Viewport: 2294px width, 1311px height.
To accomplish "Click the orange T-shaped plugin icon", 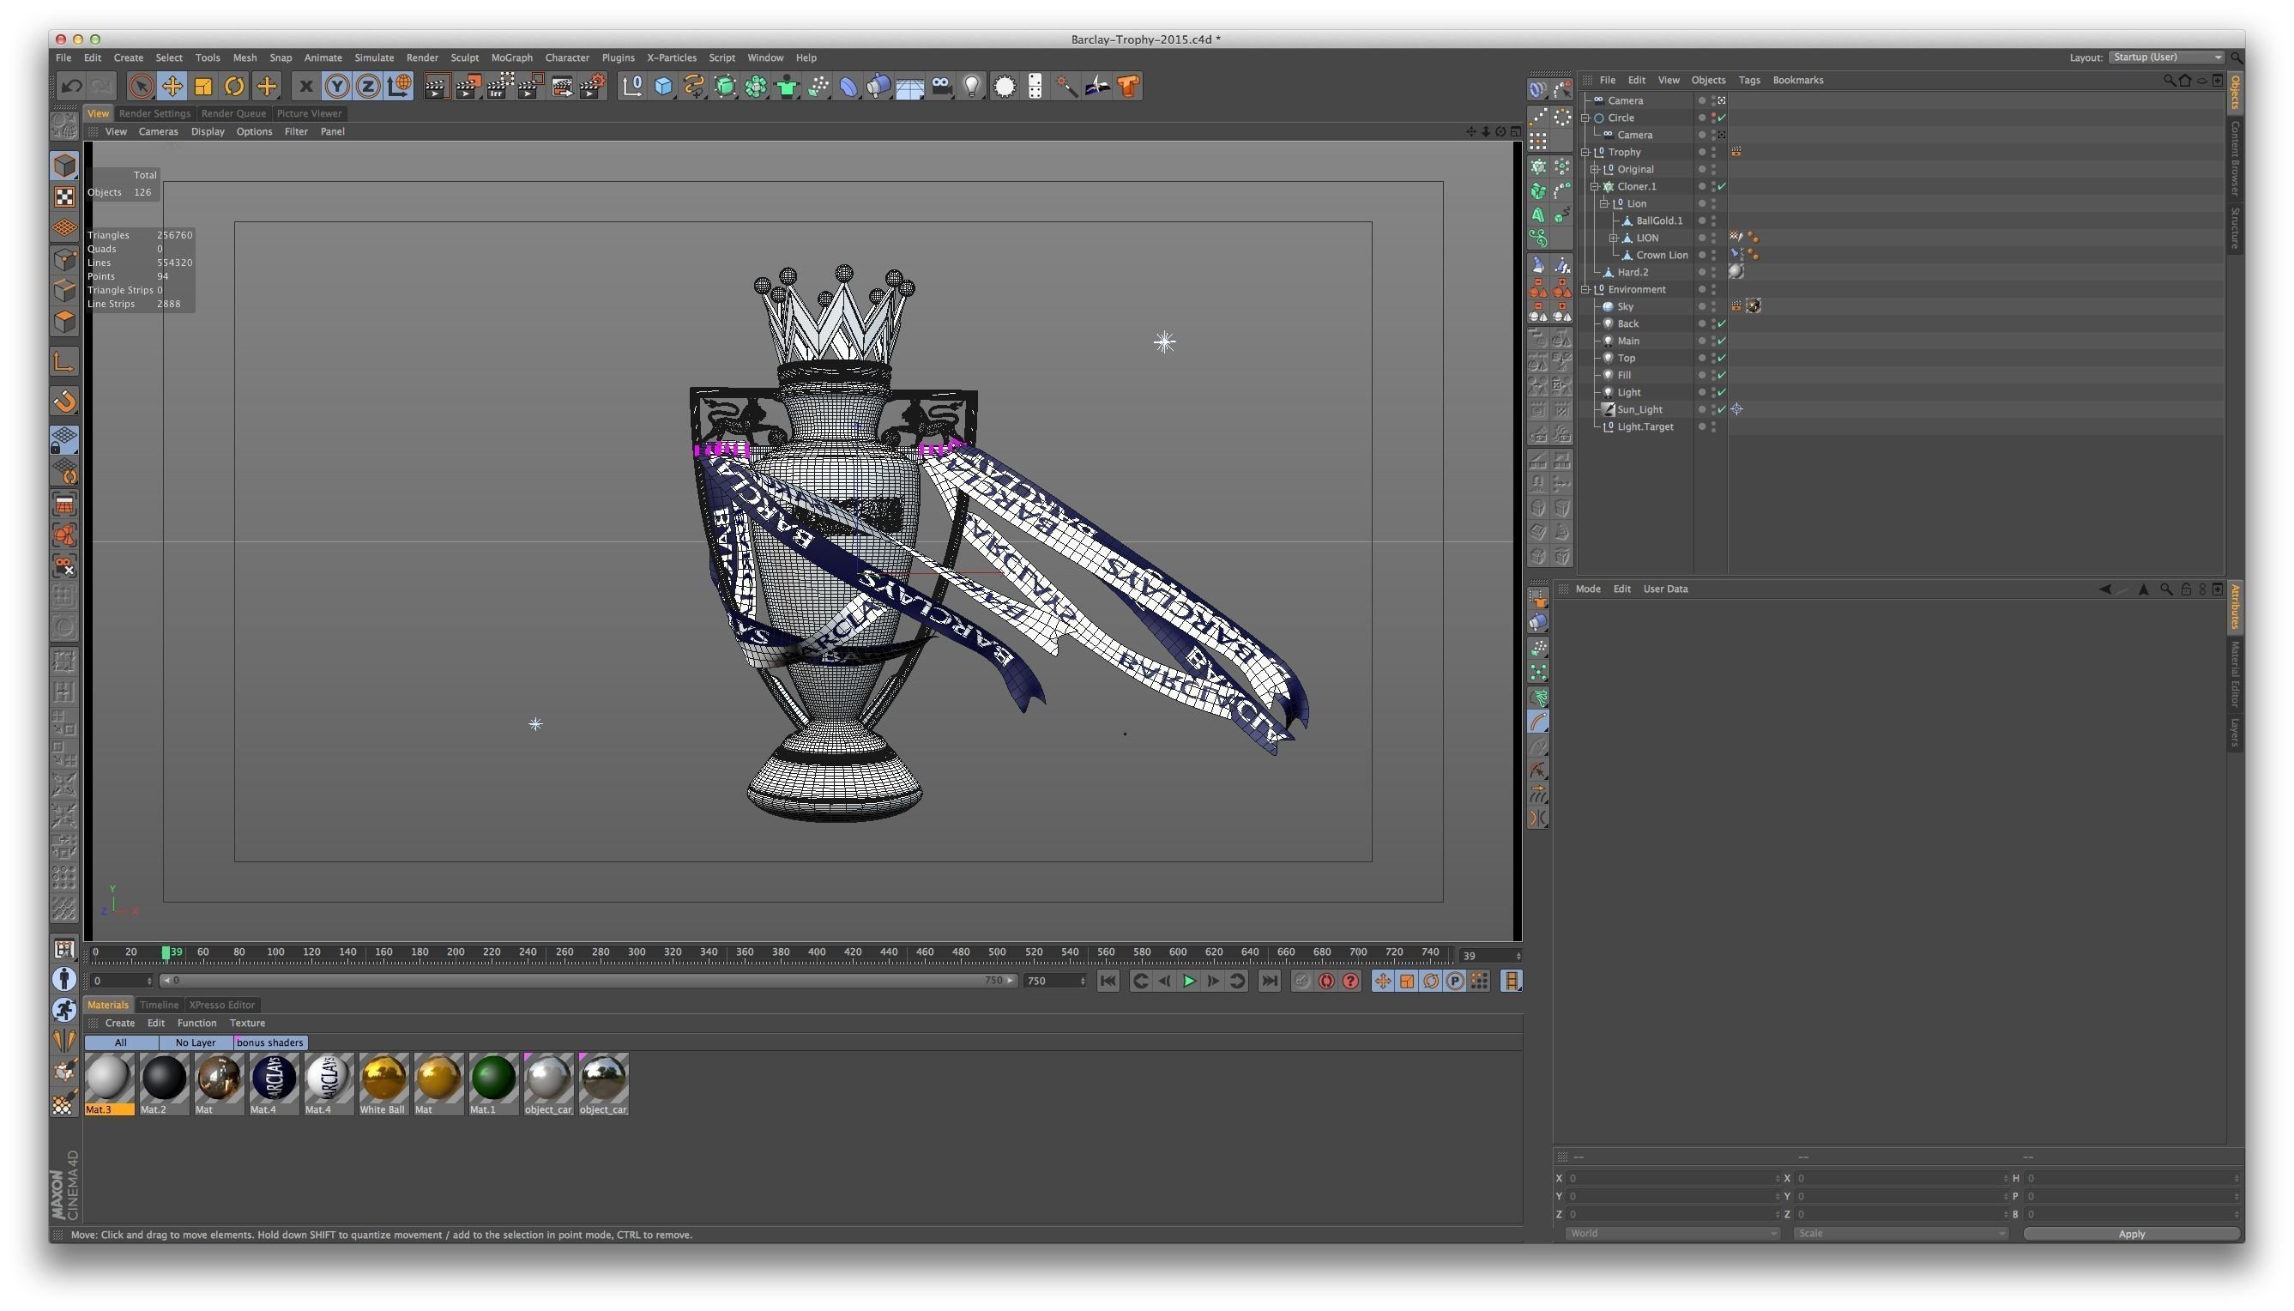I will 1128,87.
